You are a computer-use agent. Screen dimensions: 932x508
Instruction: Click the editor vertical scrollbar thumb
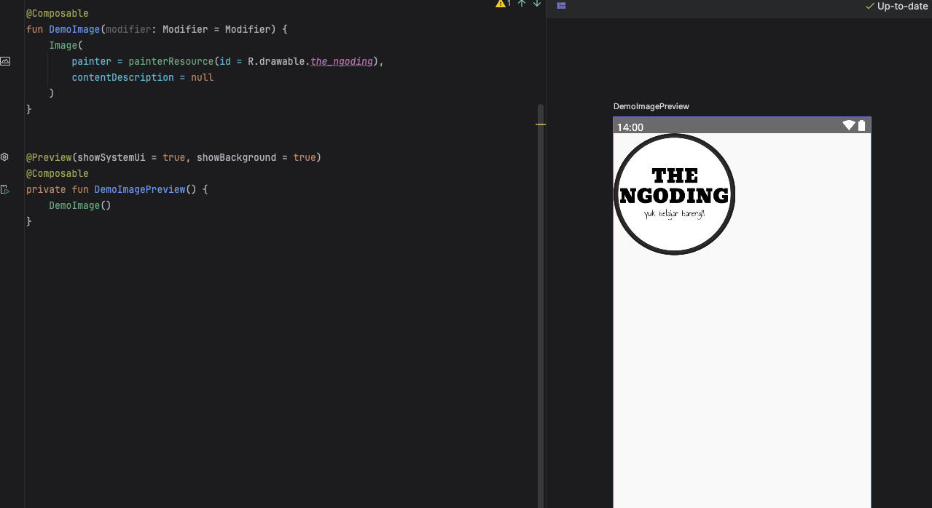point(540,291)
